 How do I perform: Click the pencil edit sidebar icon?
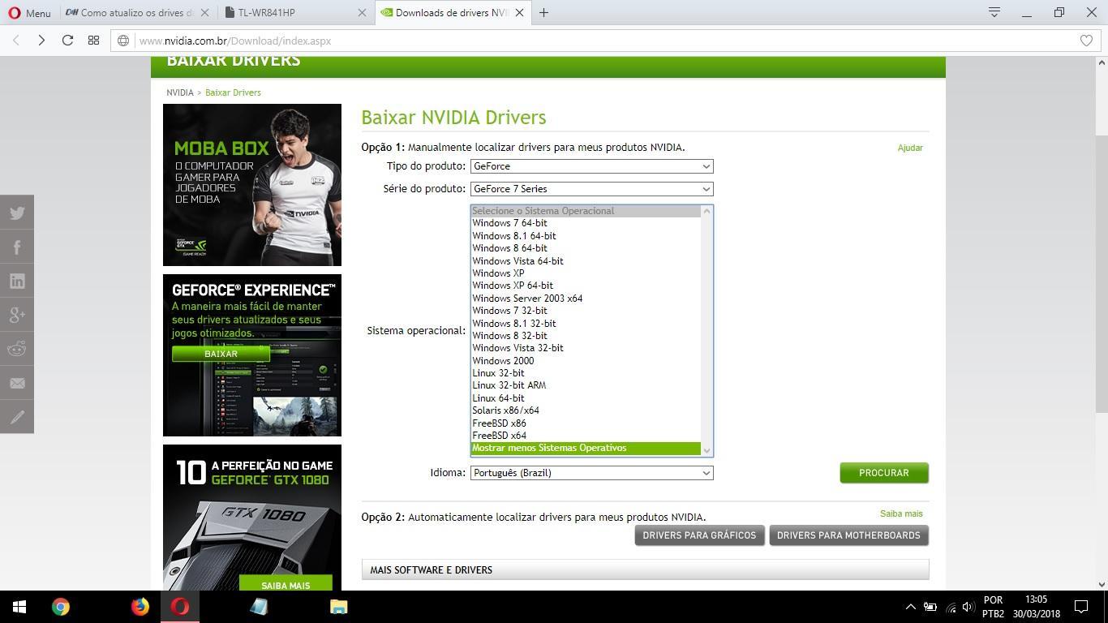click(x=17, y=417)
